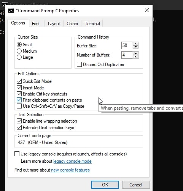This screenshot has width=183, height=191.
Task: Open the Terminal tab
Action: (92, 24)
